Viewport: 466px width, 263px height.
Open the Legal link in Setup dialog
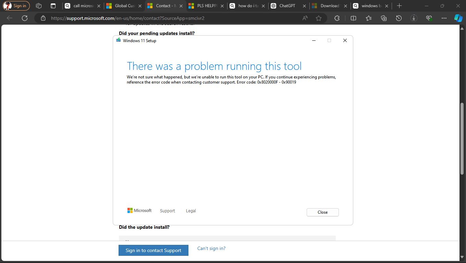click(191, 211)
